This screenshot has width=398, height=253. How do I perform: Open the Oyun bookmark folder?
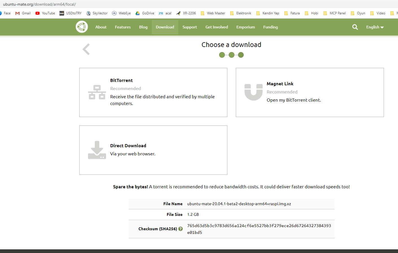(x=358, y=13)
